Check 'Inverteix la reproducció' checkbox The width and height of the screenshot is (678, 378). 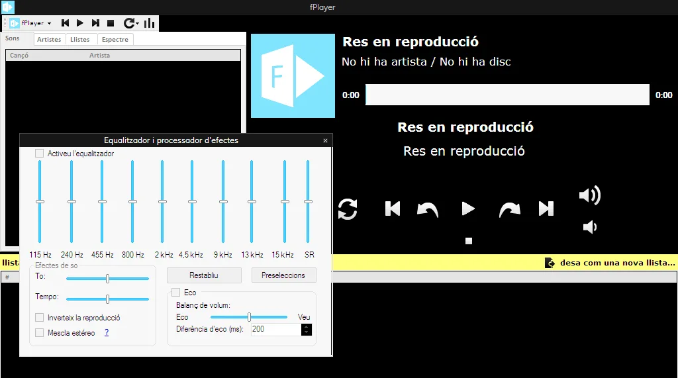(x=39, y=318)
